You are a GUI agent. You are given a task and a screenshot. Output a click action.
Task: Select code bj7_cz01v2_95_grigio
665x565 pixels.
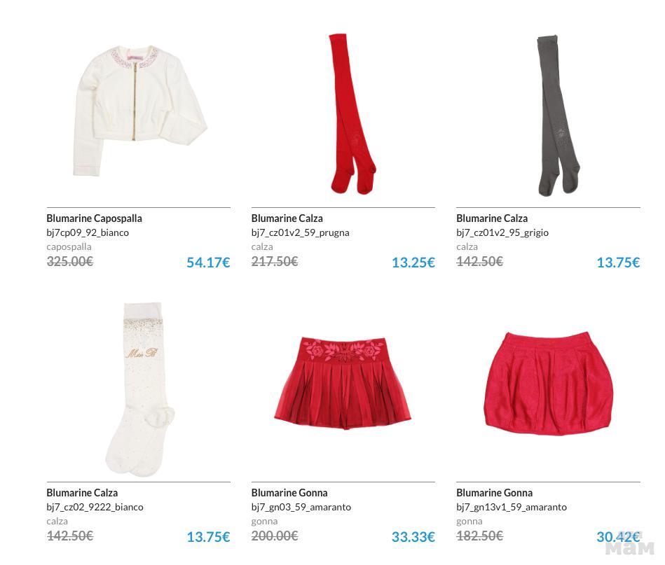click(x=502, y=232)
